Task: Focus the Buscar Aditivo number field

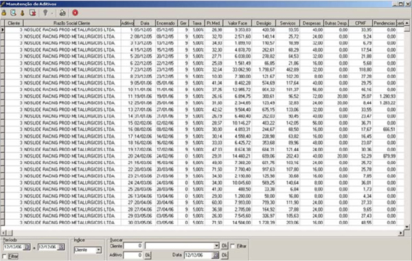Action: 133,255
